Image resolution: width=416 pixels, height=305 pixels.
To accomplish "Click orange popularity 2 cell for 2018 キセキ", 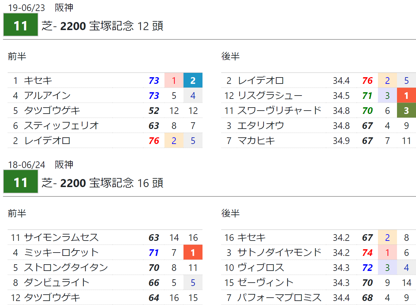I will click(387, 238).
